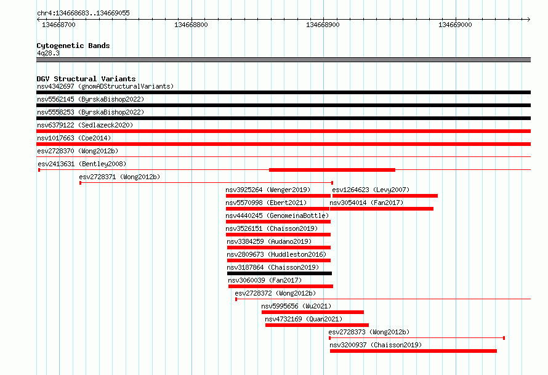Click the thick red segment of esv2413631
548x375 pixels.
point(332,170)
